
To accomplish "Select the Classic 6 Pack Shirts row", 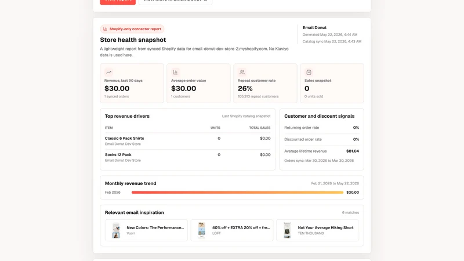I will point(187,141).
